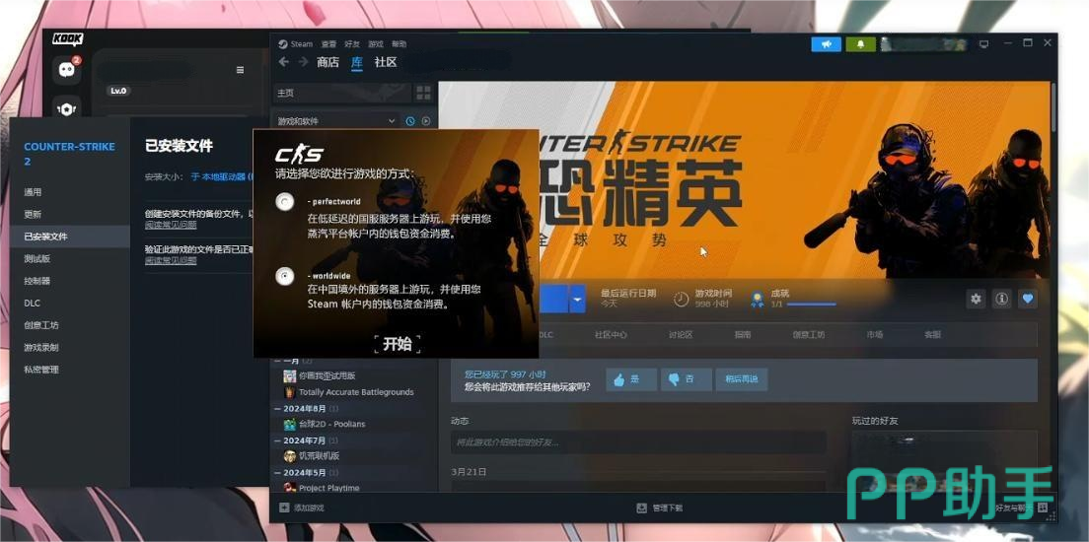Click the play time clock icon
Image resolution: width=1089 pixels, height=542 pixels.
682,299
